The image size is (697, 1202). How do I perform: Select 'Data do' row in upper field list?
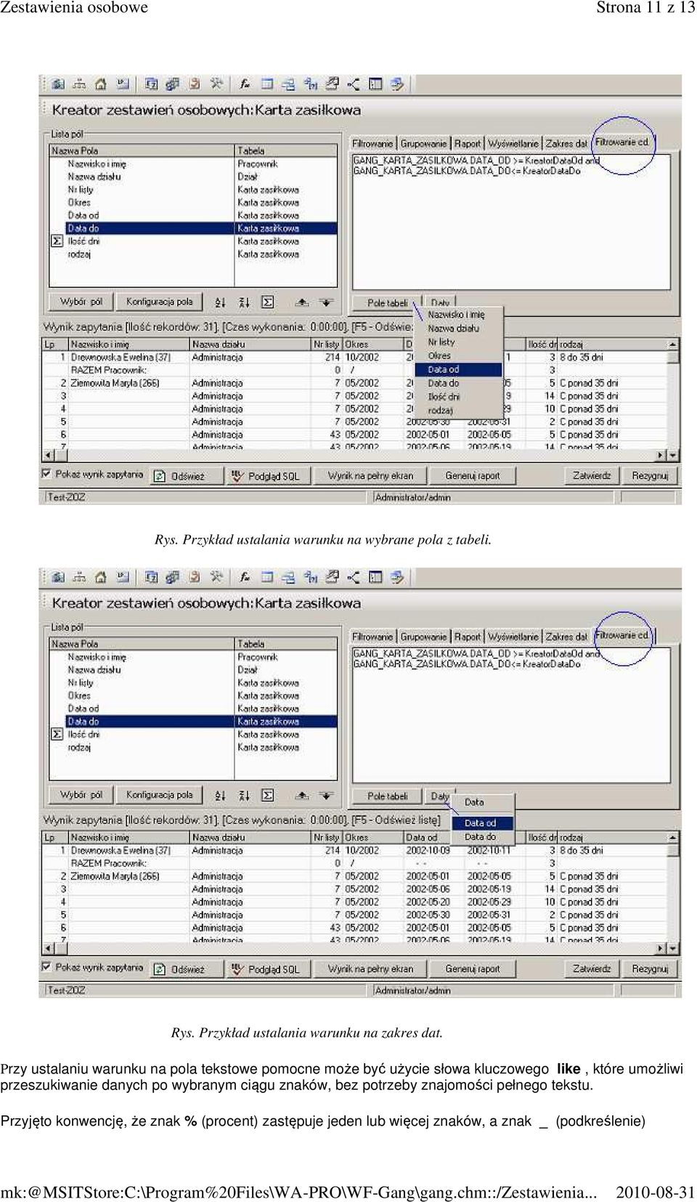tap(193, 228)
